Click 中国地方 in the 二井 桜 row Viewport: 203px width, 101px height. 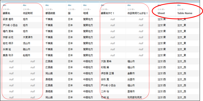pyautogui.click(x=88, y=91)
